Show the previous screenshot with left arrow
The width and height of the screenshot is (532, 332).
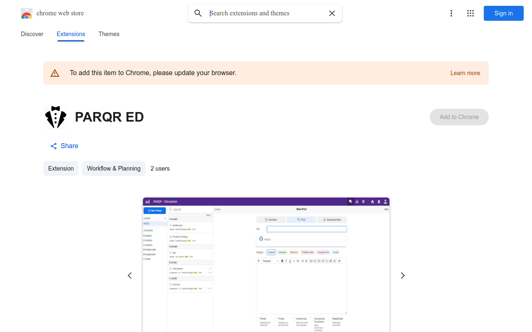[130, 276]
